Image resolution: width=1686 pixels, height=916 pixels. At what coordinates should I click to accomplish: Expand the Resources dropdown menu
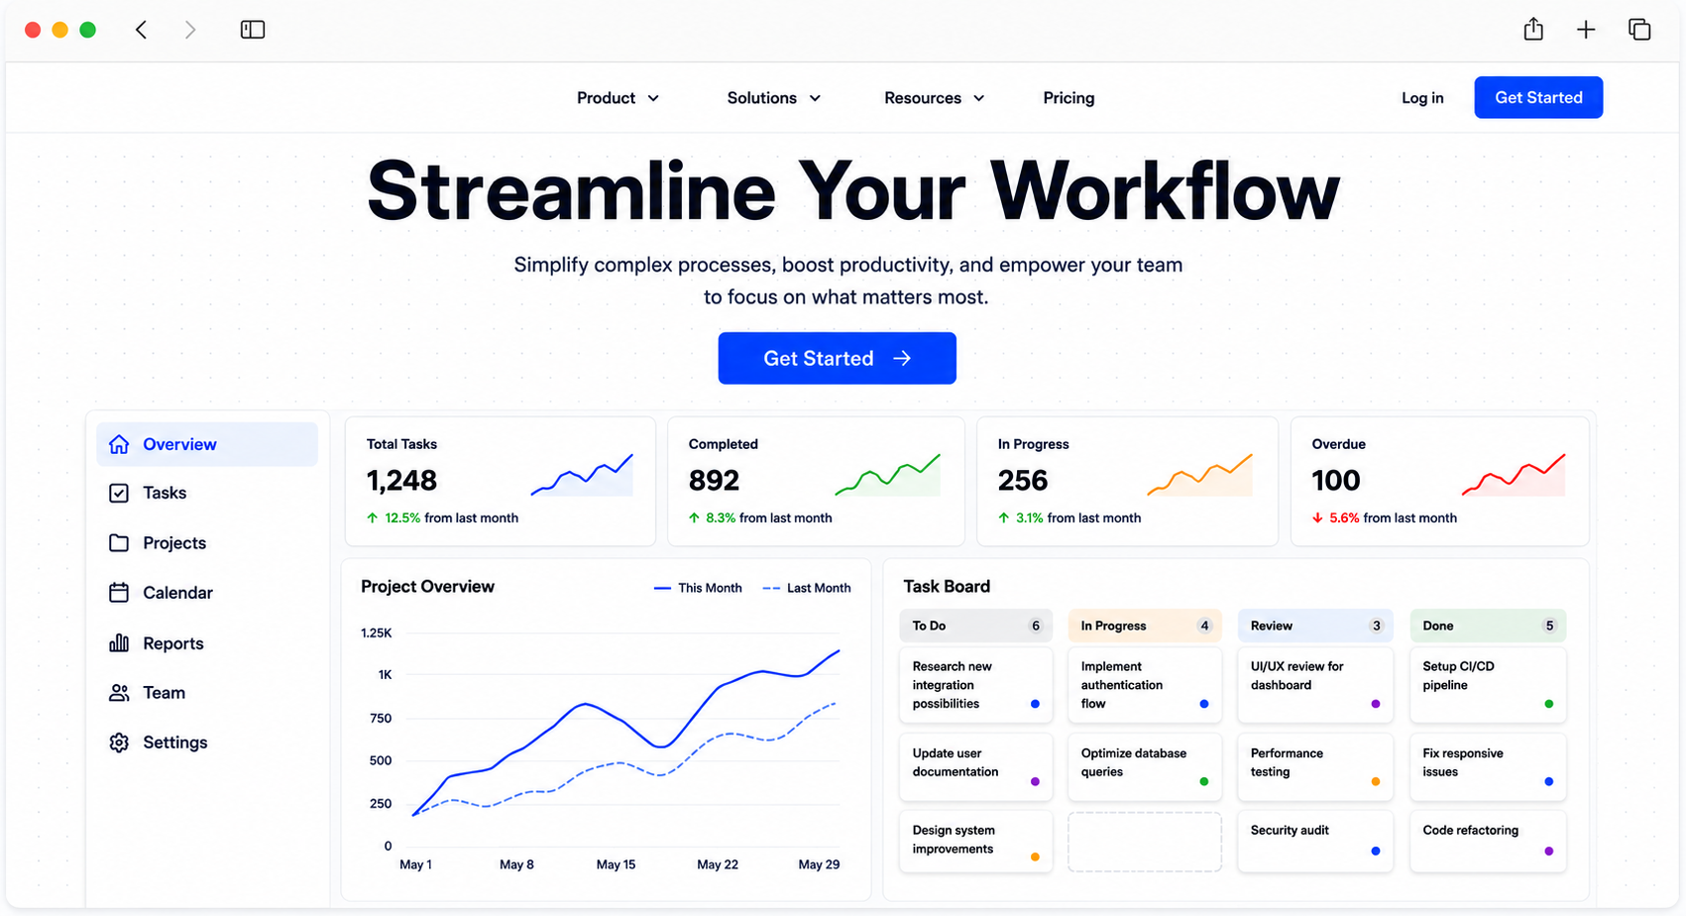[935, 97]
